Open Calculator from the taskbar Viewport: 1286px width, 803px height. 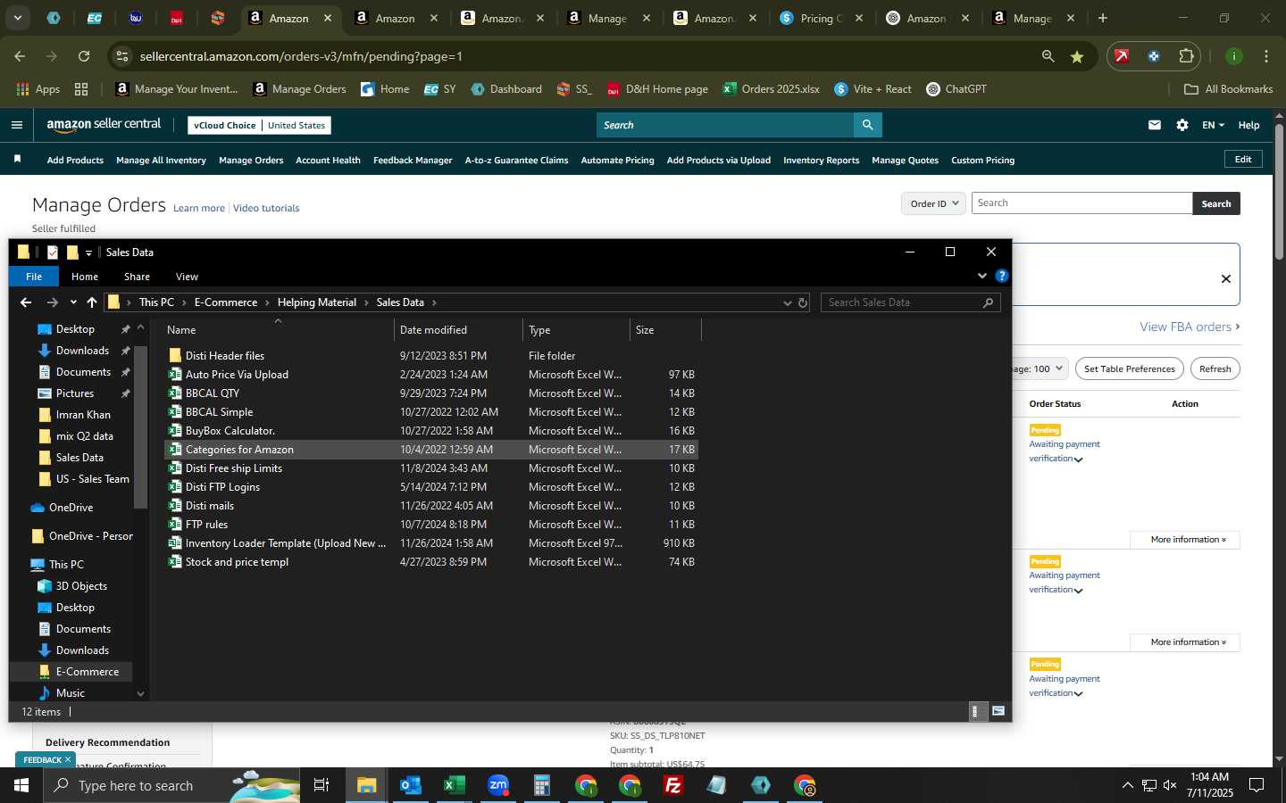point(541,785)
